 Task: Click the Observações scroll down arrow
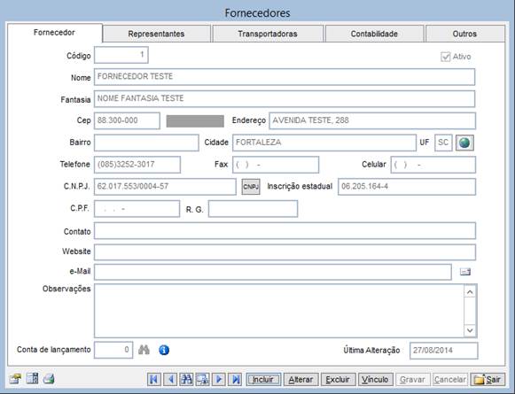coord(470,330)
